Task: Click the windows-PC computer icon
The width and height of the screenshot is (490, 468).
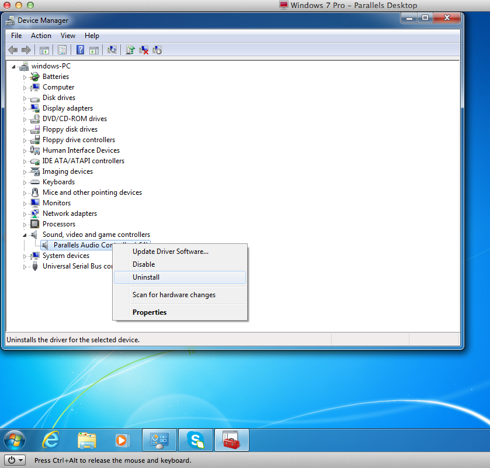Action: tap(23, 66)
